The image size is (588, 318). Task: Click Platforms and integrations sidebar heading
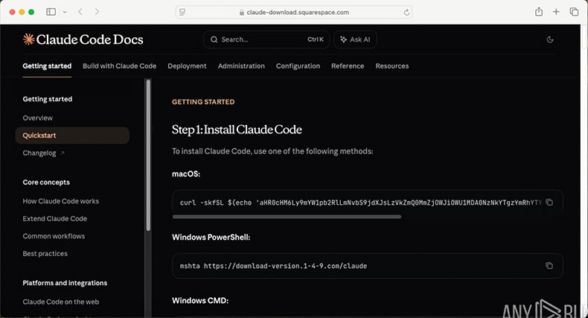click(x=65, y=283)
